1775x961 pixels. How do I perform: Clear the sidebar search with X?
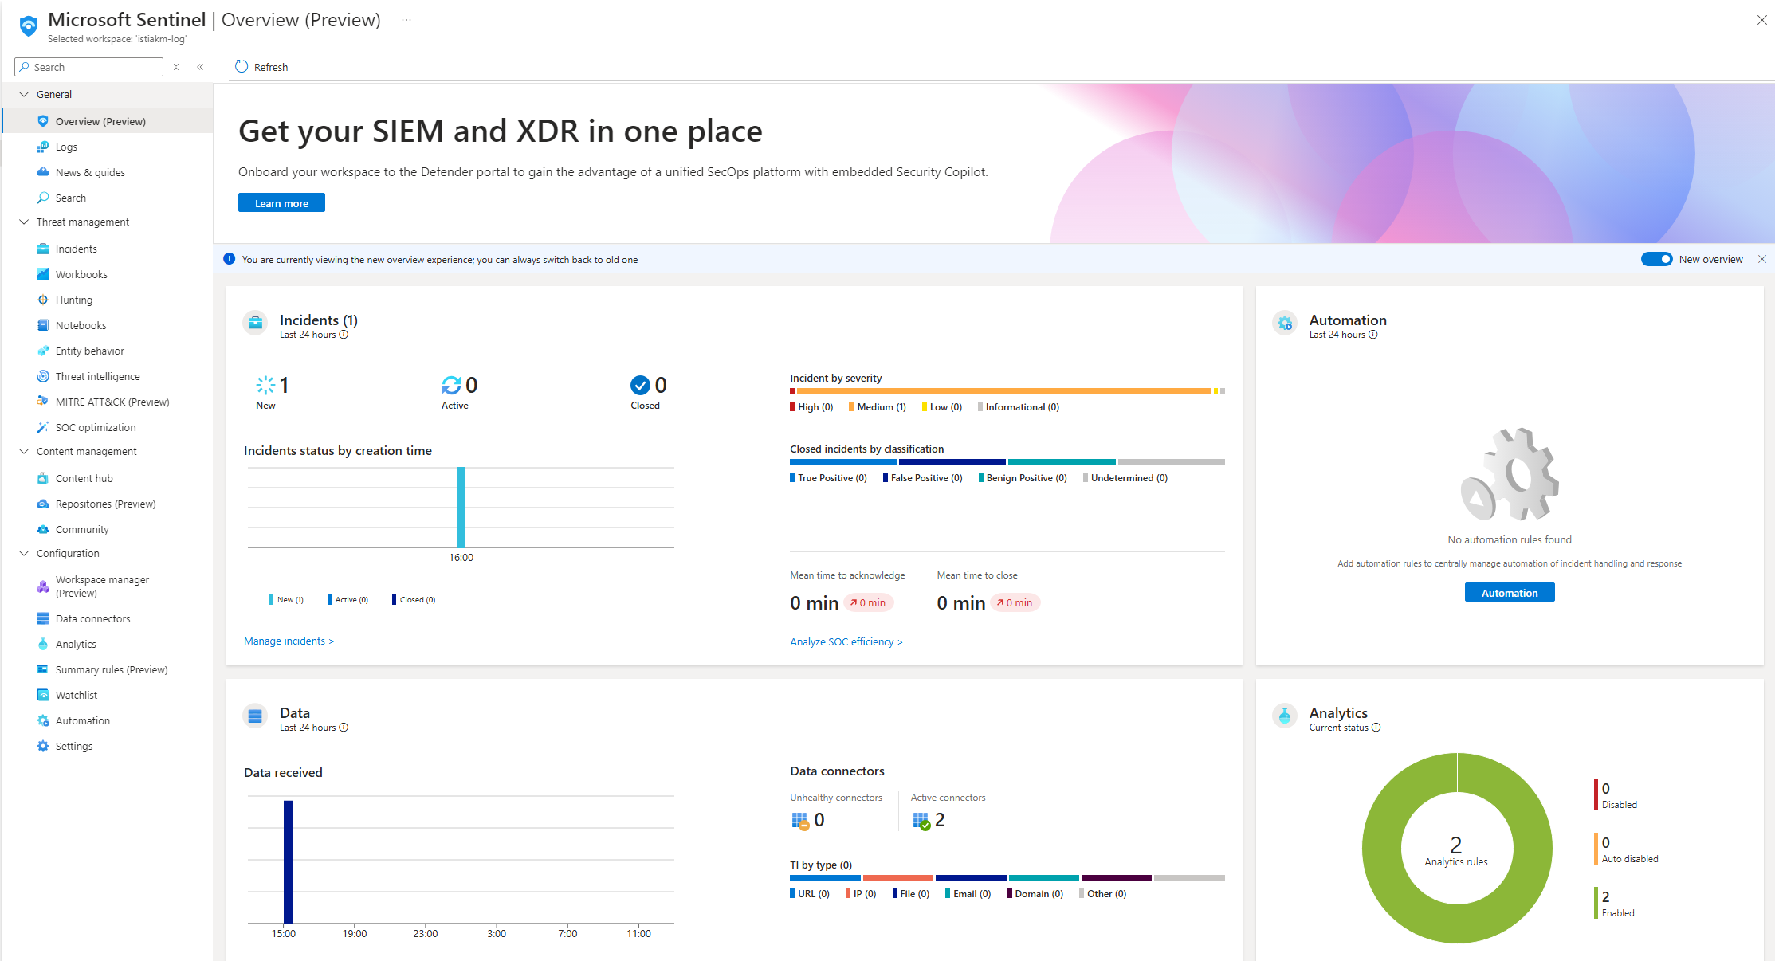[x=176, y=67]
